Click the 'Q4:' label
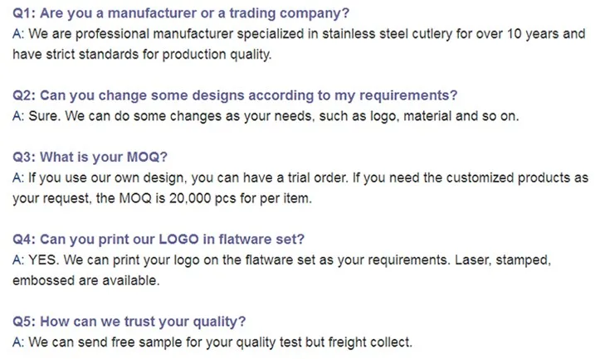Viewport: 600px width, 359px height. pyautogui.click(x=23, y=239)
